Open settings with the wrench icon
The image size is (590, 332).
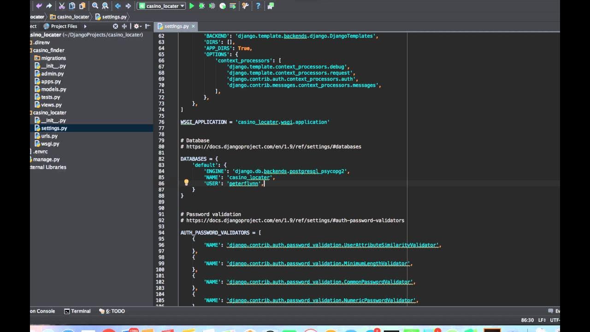pyautogui.click(x=245, y=6)
